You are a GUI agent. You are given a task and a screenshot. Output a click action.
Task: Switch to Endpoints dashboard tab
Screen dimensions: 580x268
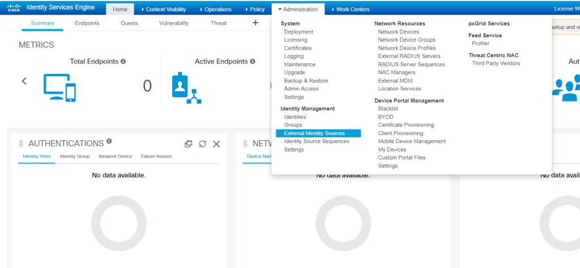[87, 23]
